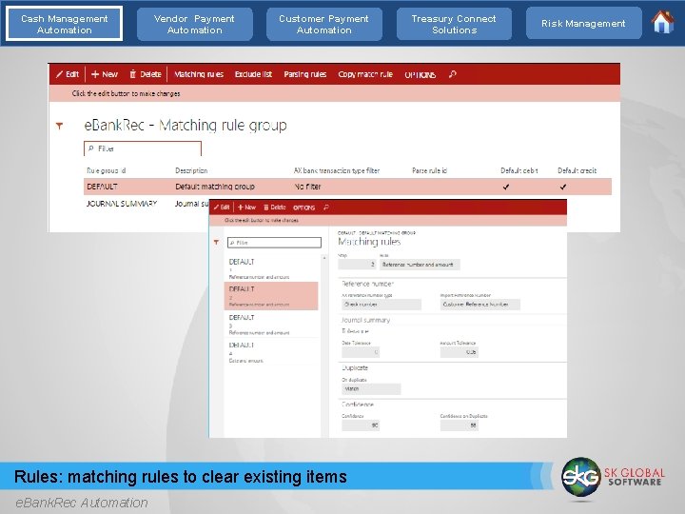Open the On duplicate field
685x514 pixels.
point(371,388)
